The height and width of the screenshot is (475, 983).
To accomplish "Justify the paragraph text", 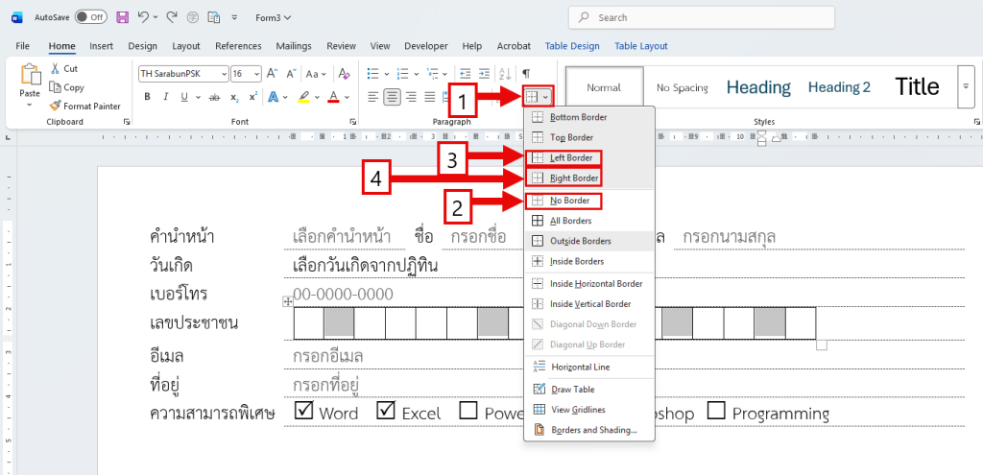I will pyautogui.click(x=430, y=97).
